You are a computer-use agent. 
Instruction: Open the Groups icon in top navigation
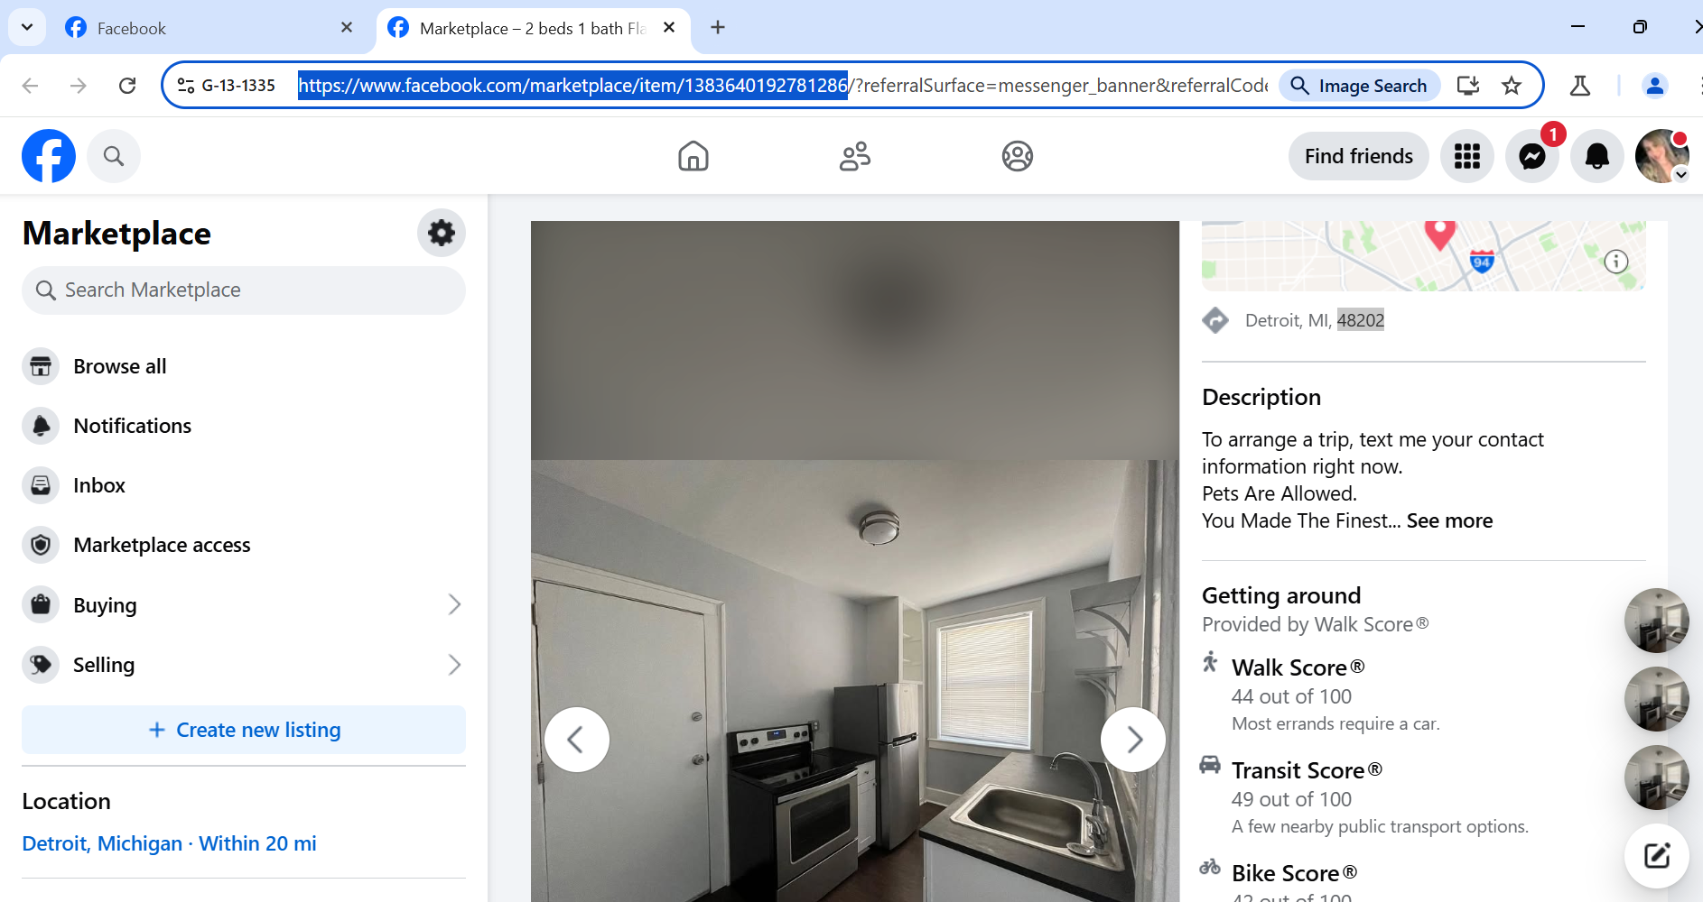(1018, 156)
